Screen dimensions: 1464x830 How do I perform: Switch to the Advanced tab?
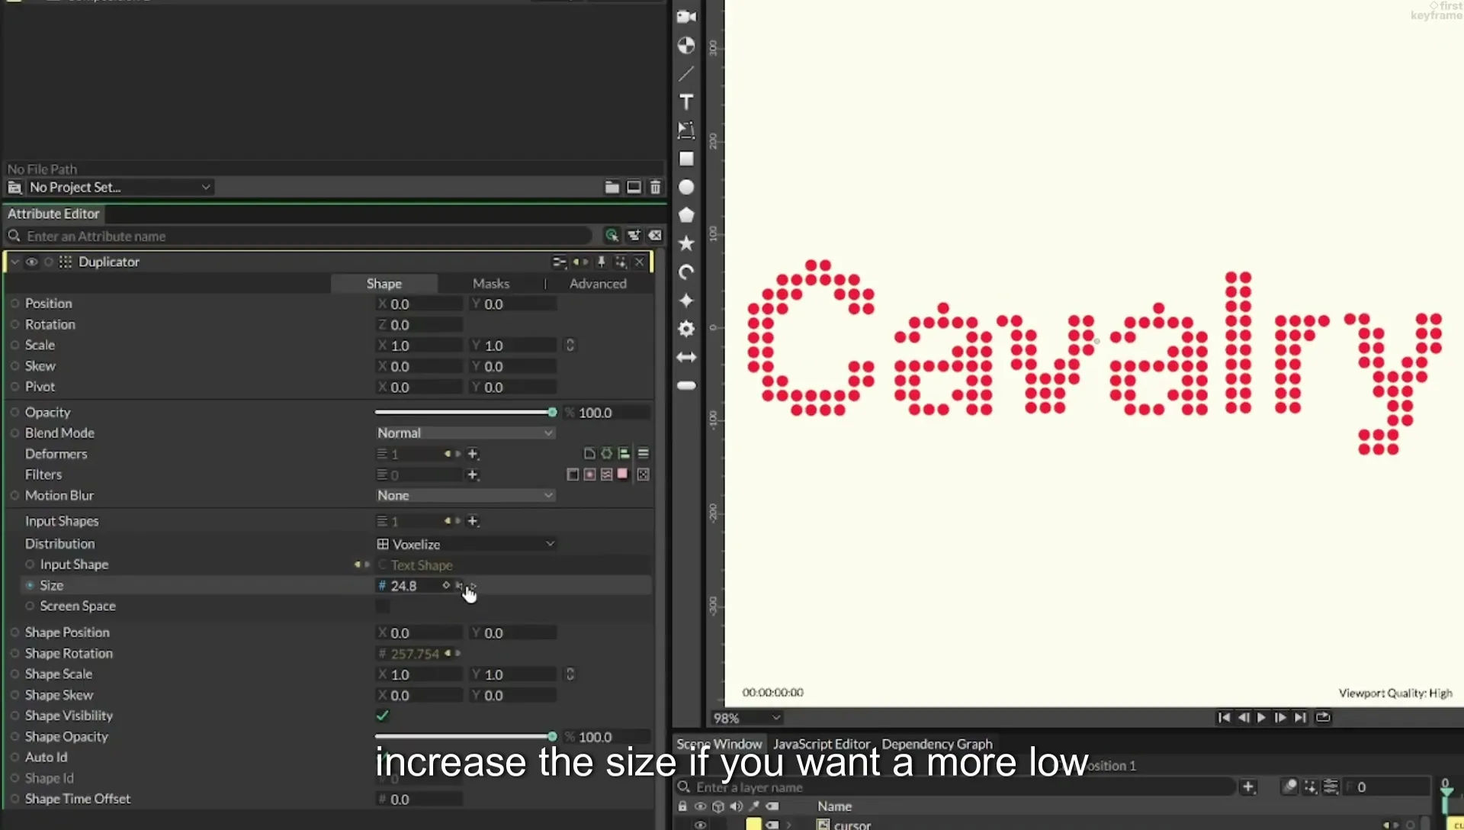(598, 283)
